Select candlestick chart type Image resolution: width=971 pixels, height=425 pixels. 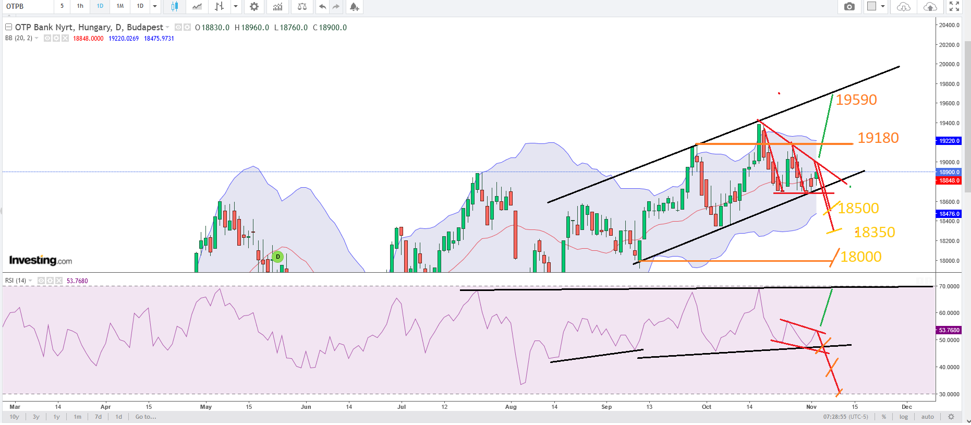tap(175, 6)
